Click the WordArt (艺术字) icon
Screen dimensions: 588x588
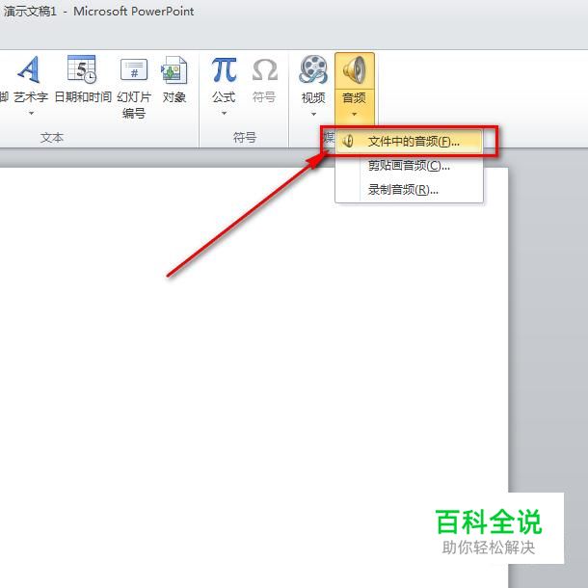tap(29, 69)
